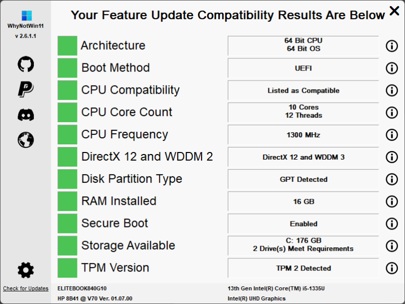Click Check for Updates link
The image size is (405, 304).
click(x=26, y=289)
